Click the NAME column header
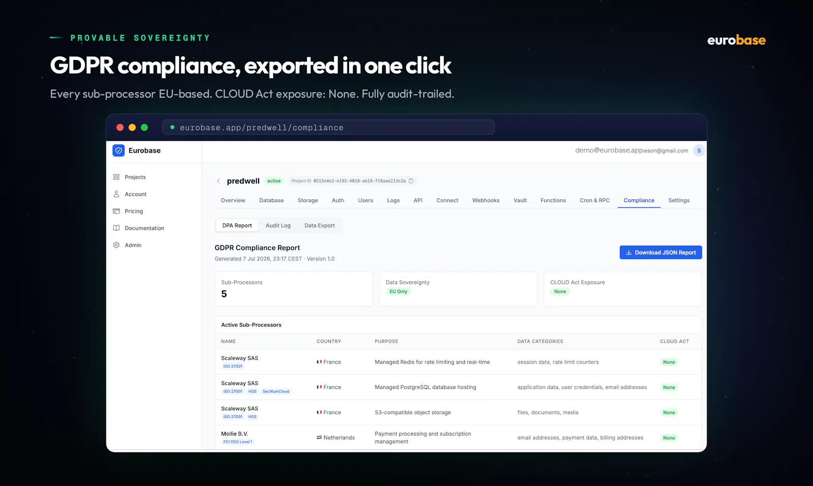Image resolution: width=813 pixels, height=486 pixels. (228, 341)
